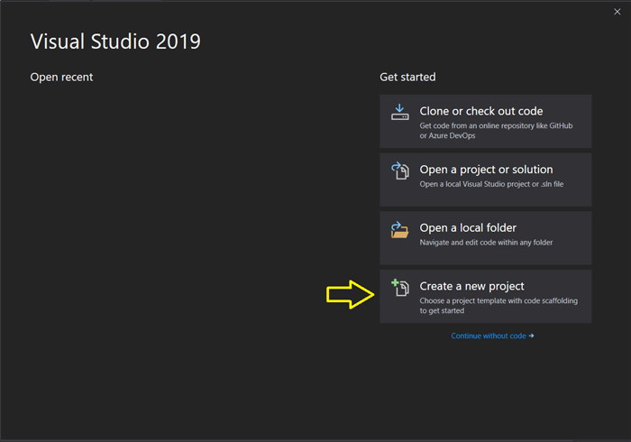Viewport: 631px width, 442px height.
Task: Click the 'Open recent' heading
Action: (x=61, y=77)
